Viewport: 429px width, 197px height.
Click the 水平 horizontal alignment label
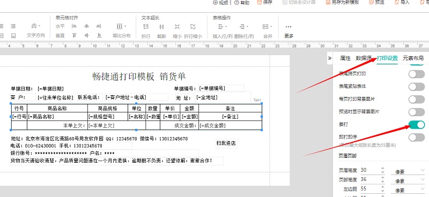coord(60,27)
